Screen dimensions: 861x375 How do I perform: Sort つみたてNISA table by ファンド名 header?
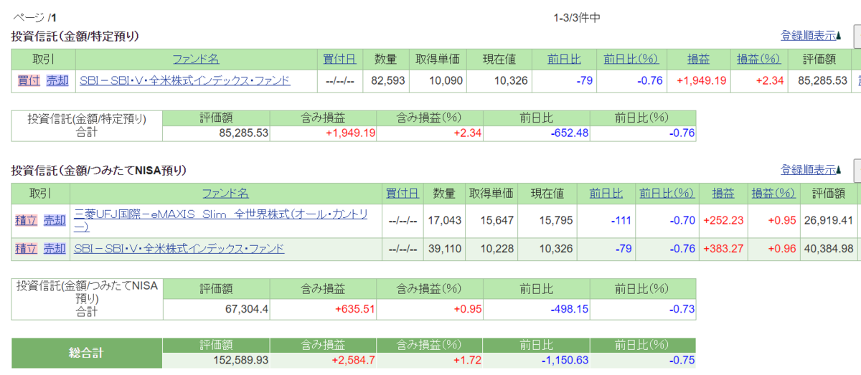(x=225, y=193)
